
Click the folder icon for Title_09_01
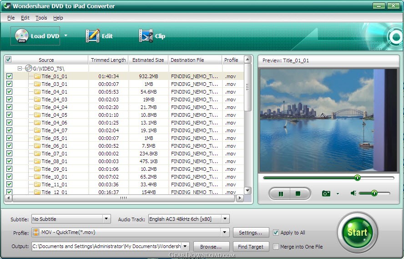tap(37, 169)
